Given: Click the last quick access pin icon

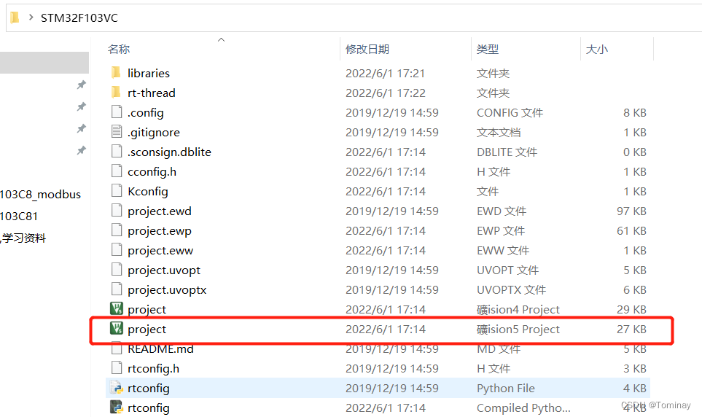Looking at the screenshot, I should (x=81, y=150).
